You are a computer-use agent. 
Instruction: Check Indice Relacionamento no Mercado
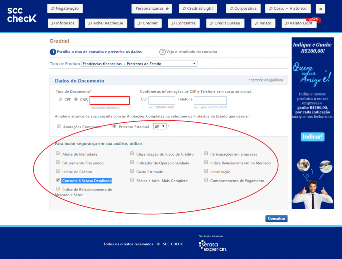[206, 162]
